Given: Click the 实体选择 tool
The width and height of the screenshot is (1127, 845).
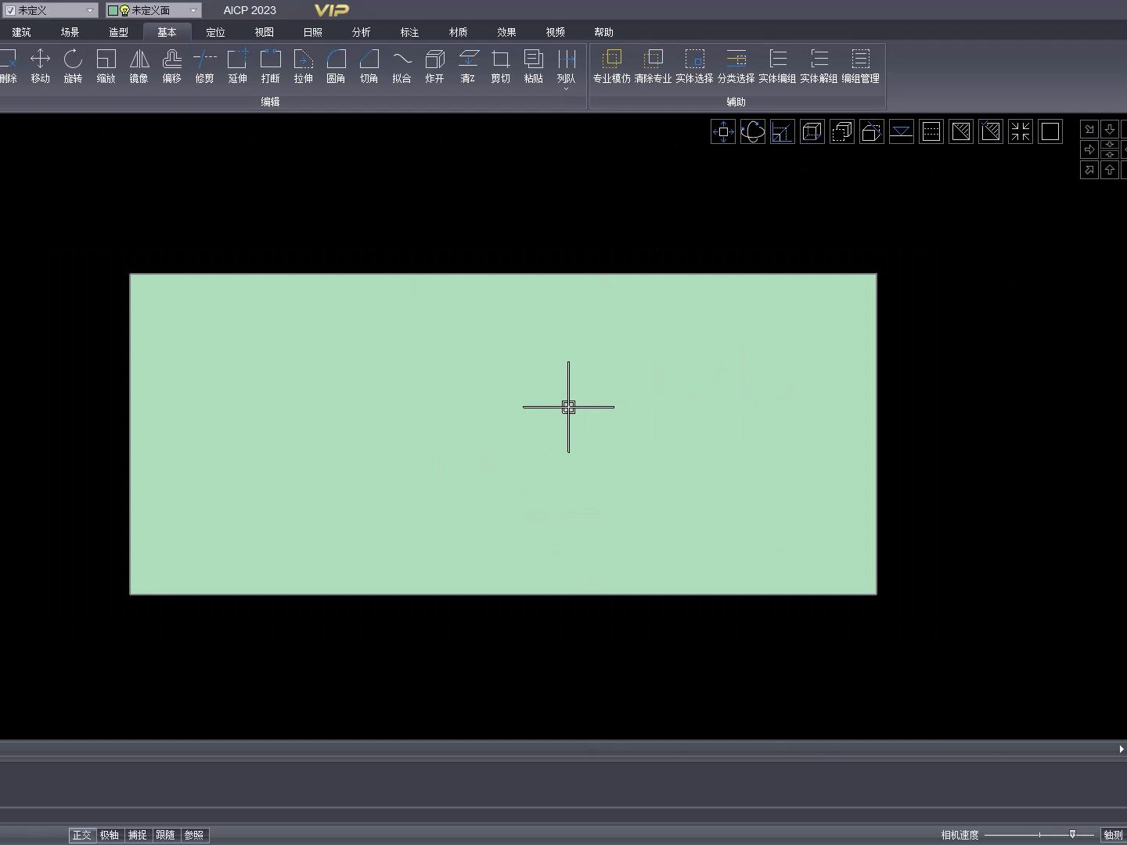Looking at the screenshot, I should point(694,67).
